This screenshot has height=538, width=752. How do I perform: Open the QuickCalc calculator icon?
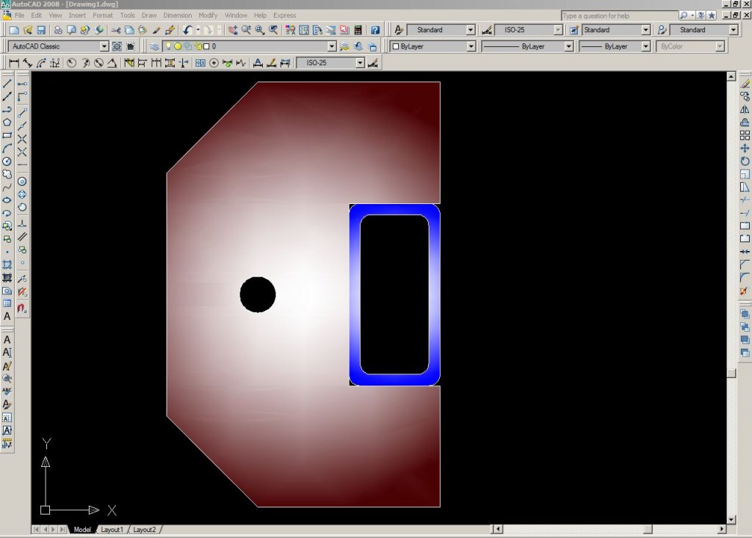[x=358, y=30]
